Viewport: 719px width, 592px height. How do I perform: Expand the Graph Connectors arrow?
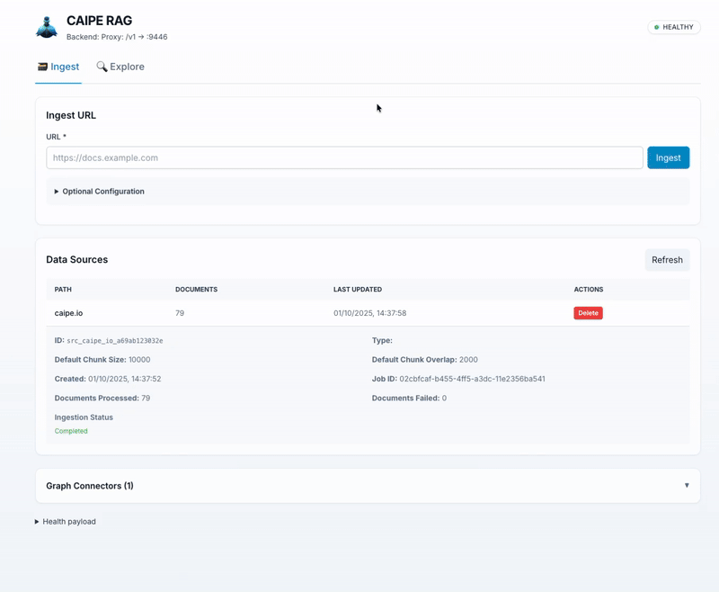tap(687, 486)
